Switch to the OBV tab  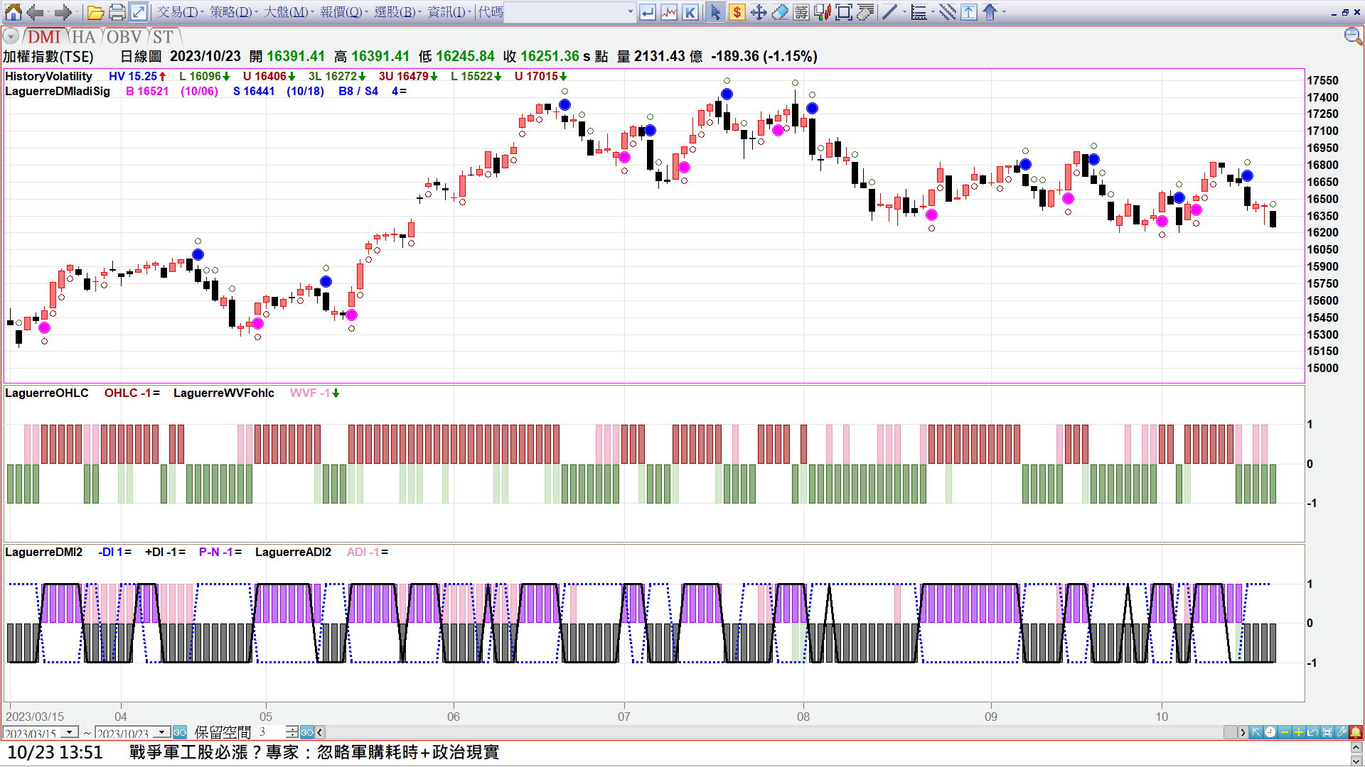[124, 37]
